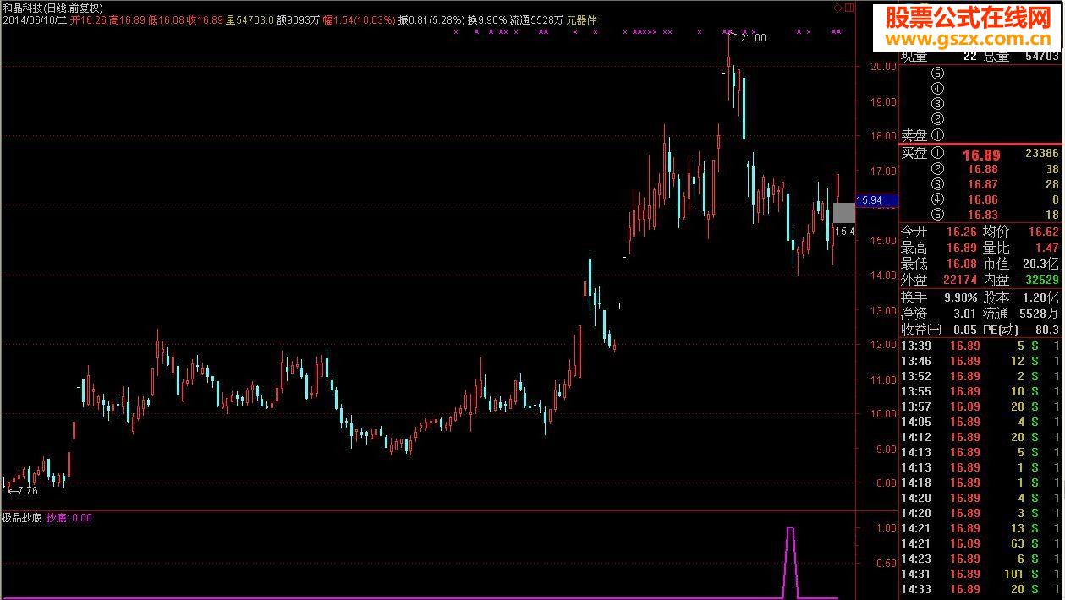Click the T marker on the chart
Screen dimensions: 1065x600
coord(619,304)
